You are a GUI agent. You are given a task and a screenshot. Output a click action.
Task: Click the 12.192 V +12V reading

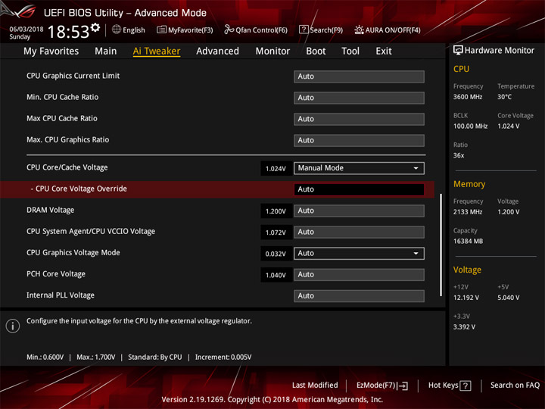click(x=466, y=298)
